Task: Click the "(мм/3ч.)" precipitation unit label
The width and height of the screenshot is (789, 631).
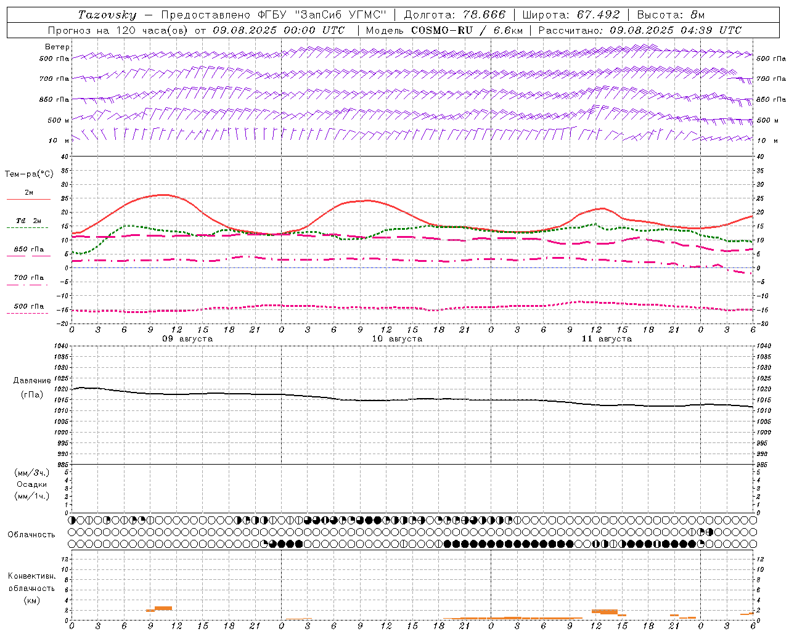Action: pos(32,473)
